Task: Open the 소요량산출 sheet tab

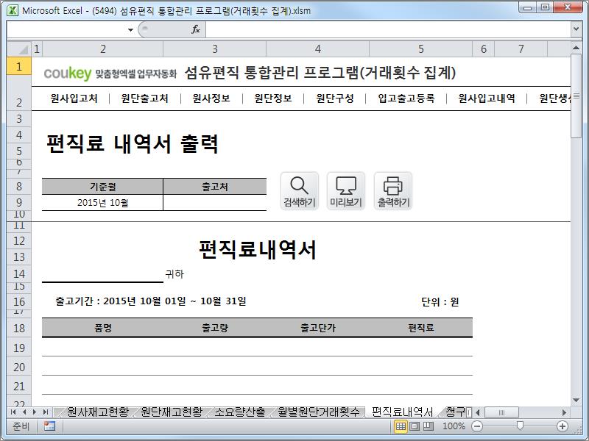Action: tap(240, 412)
